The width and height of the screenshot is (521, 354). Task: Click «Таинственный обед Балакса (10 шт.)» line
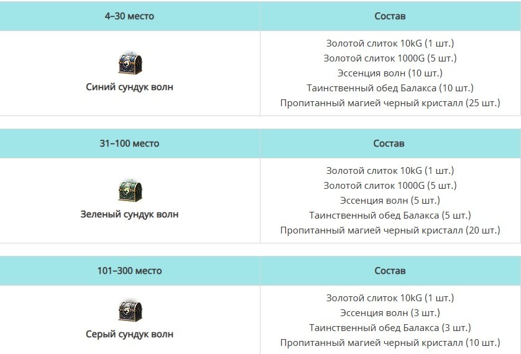[390, 88]
